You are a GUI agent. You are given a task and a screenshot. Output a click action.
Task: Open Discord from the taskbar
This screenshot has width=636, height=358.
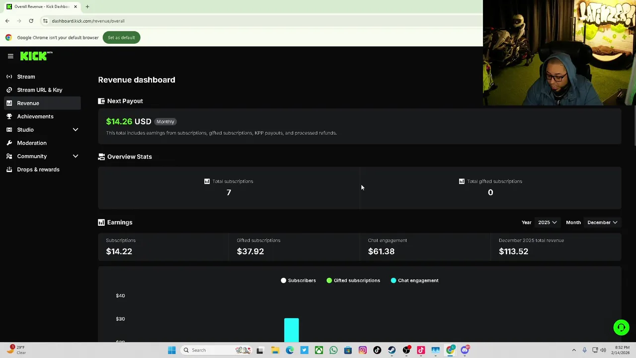[x=465, y=350]
